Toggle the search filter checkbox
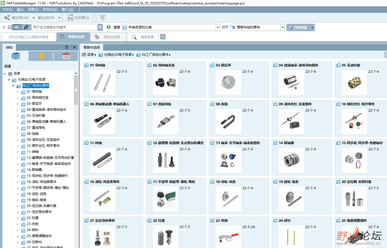 coord(10,27)
